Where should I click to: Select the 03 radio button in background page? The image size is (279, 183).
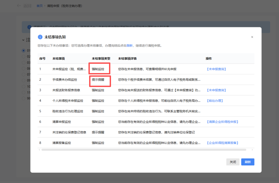pyautogui.click(x=24, y=62)
